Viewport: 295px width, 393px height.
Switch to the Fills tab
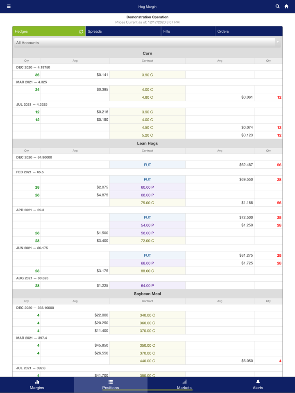click(x=188, y=32)
